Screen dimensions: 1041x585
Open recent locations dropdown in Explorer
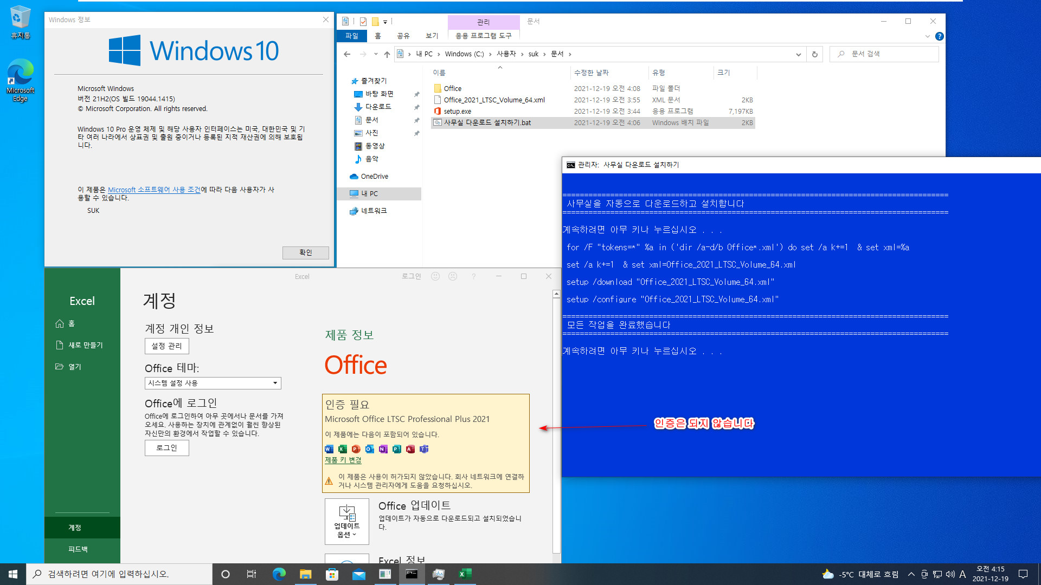[x=376, y=54]
